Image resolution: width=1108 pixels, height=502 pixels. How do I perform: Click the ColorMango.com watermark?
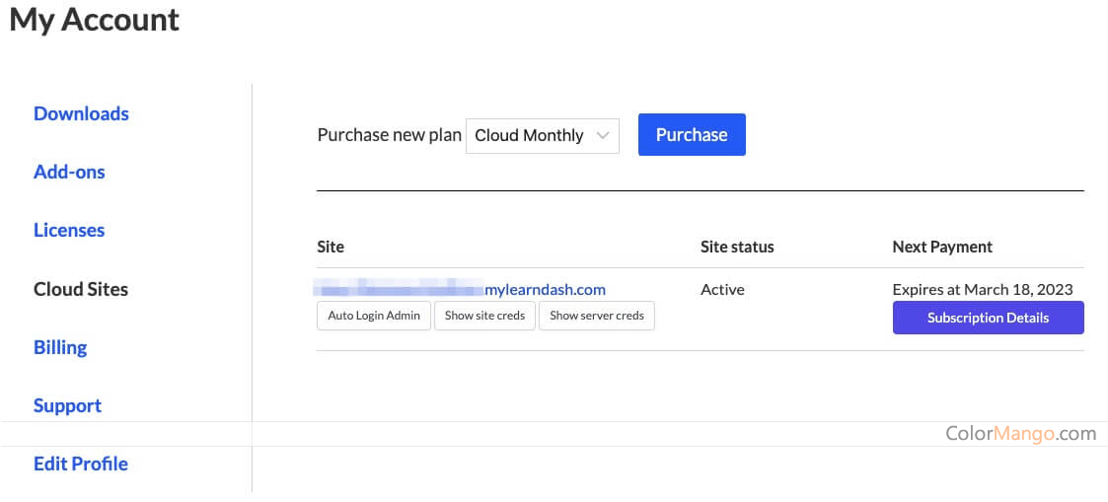(1020, 433)
